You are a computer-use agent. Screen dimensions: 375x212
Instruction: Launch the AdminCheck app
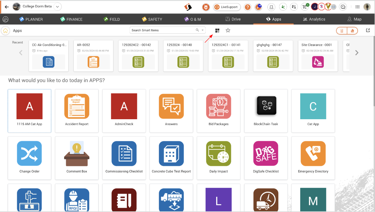click(x=124, y=111)
